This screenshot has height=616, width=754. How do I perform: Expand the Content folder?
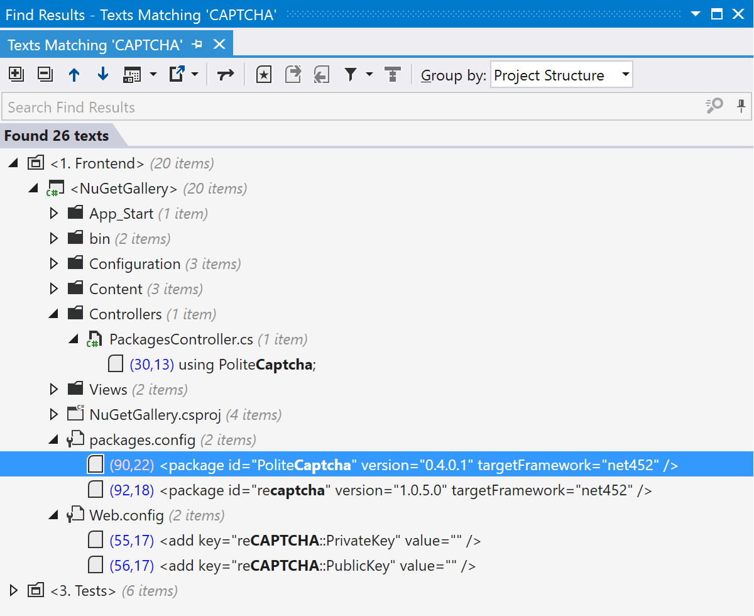click(x=54, y=289)
